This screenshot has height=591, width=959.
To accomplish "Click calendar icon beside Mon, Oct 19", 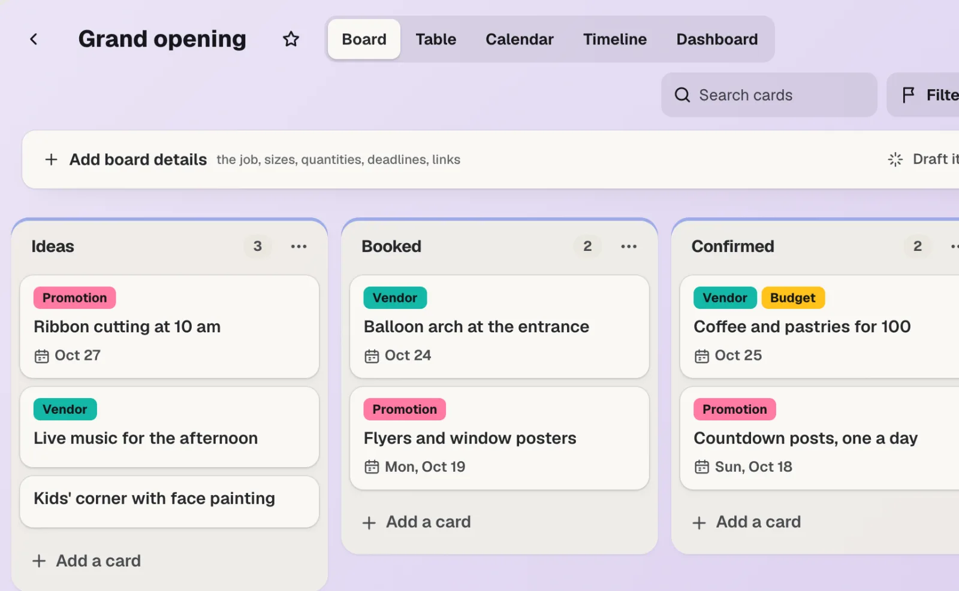I will click(372, 467).
